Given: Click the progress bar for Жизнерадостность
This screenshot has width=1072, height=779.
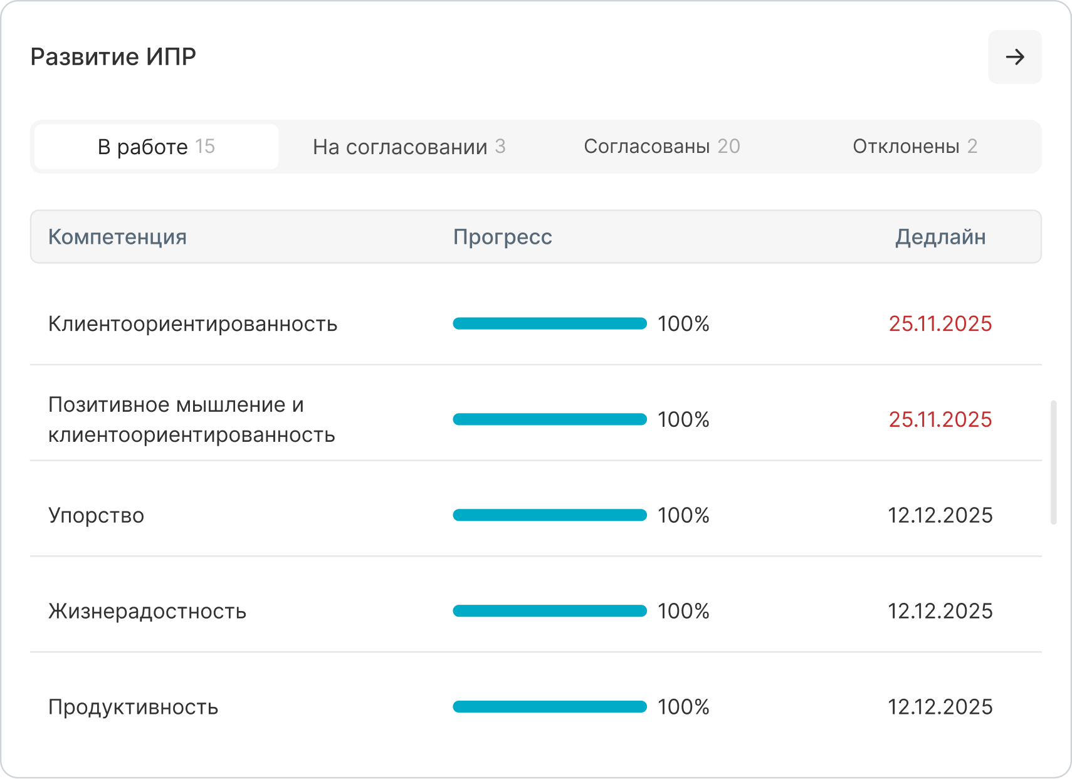Looking at the screenshot, I should pyautogui.click(x=550, y=611).
